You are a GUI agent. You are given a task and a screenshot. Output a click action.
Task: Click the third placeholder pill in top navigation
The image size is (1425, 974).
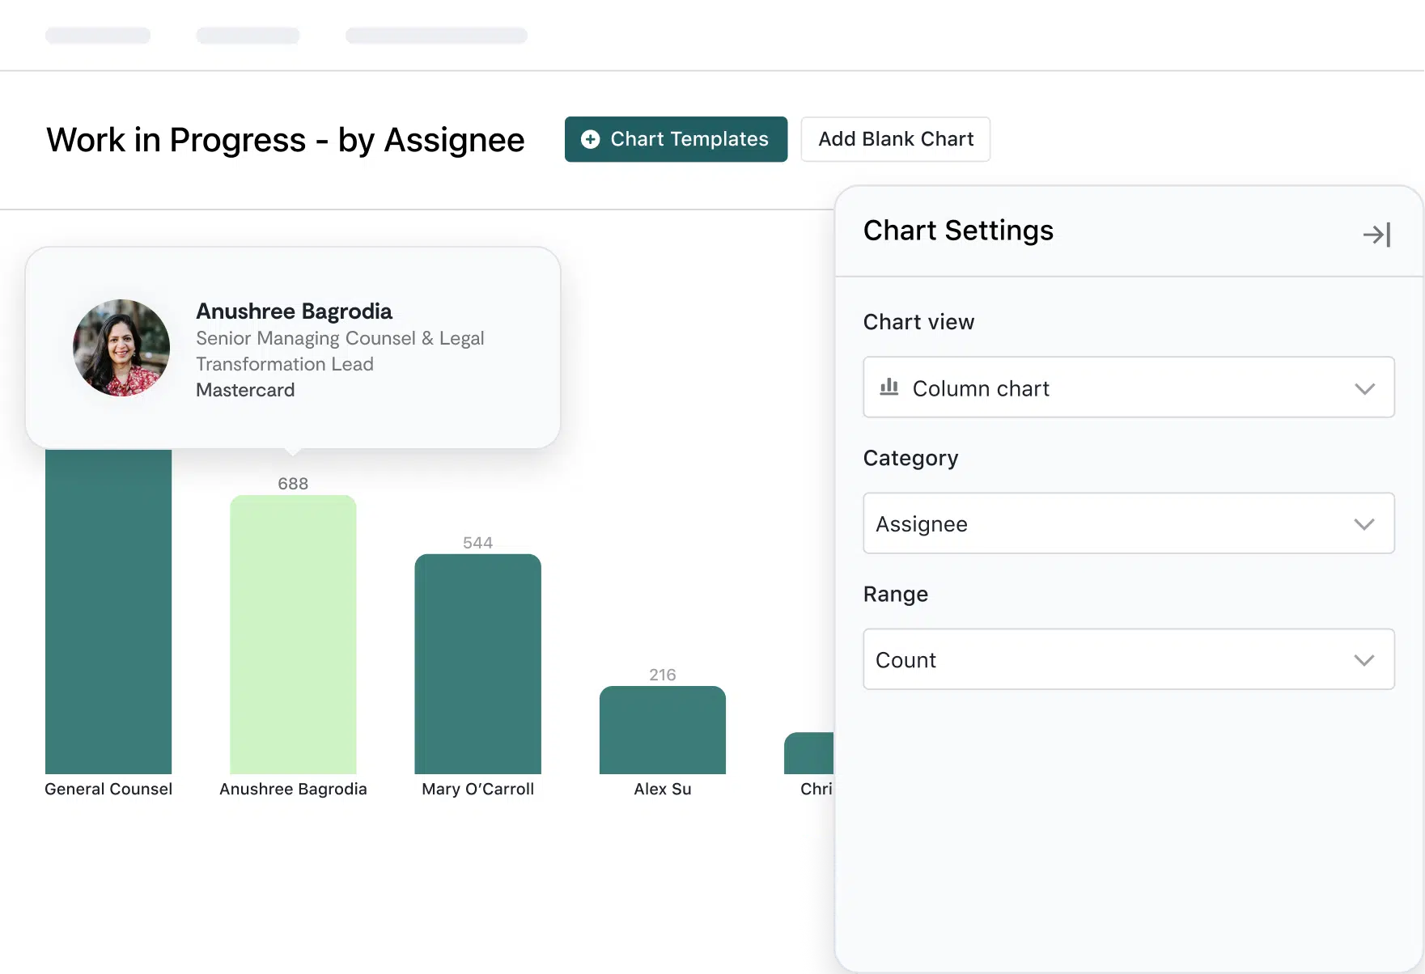436,36
